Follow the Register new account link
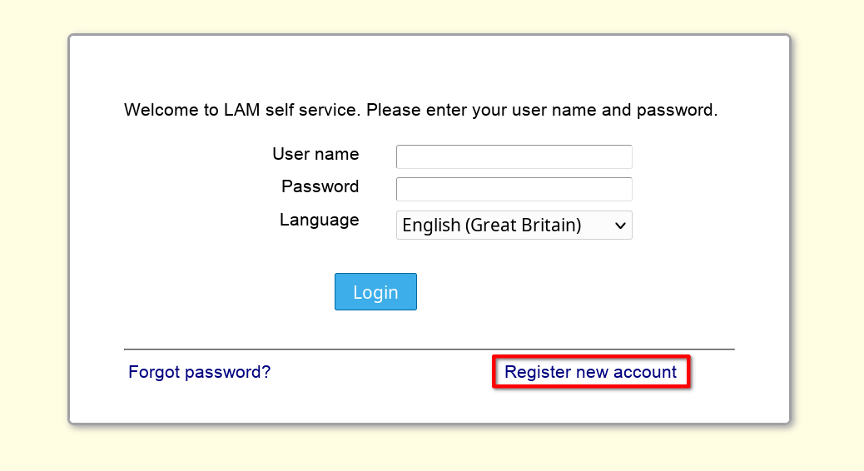 [x=590, y=372]
